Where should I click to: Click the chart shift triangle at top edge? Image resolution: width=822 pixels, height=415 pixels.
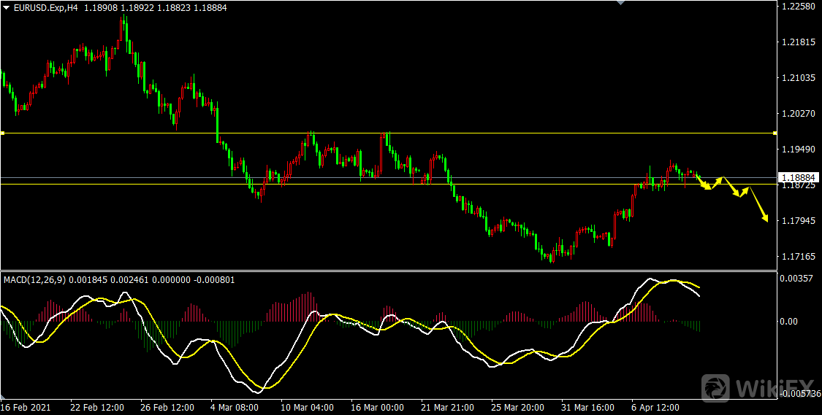point(621,3)
